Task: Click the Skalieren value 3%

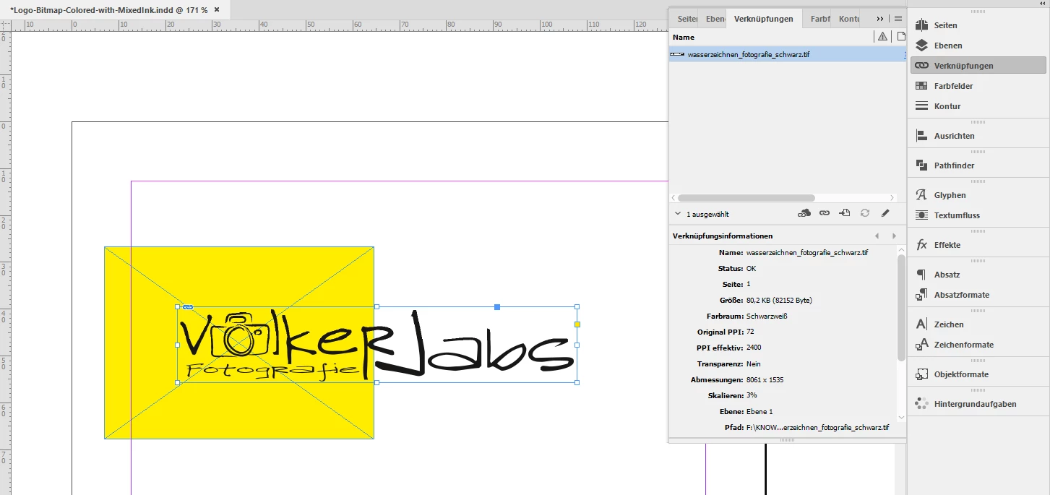Action: (x=751, y=396)
